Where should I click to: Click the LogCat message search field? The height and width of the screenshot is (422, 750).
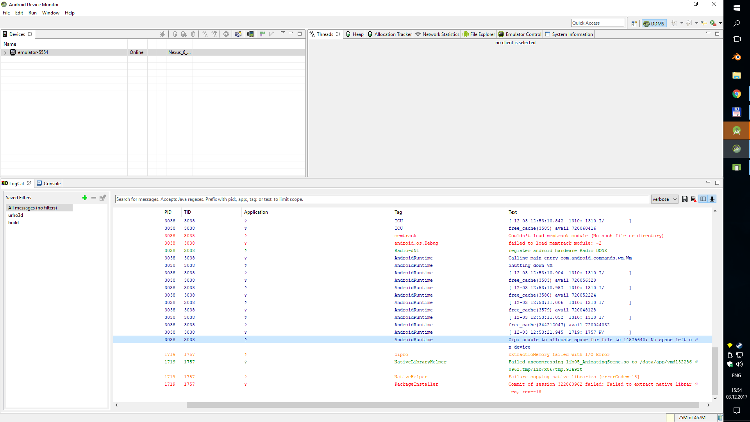(382, 199)
